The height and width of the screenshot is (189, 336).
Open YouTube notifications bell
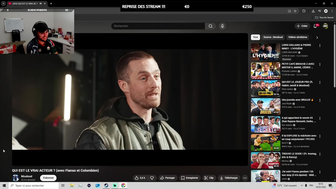(315, 26)
